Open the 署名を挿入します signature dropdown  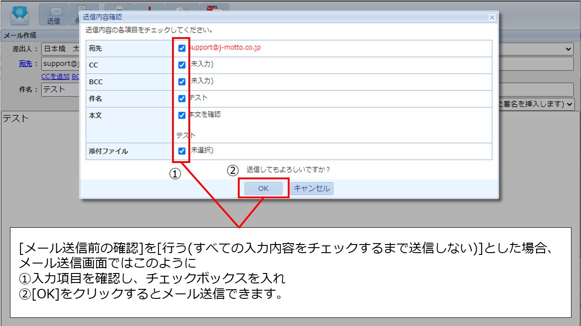pyautogui.click(x=537, y=104)
